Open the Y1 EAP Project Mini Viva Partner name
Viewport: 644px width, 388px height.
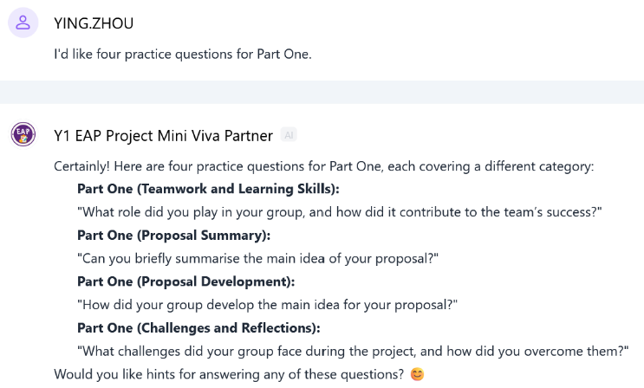pyautogui.click(x=163, y=136)
